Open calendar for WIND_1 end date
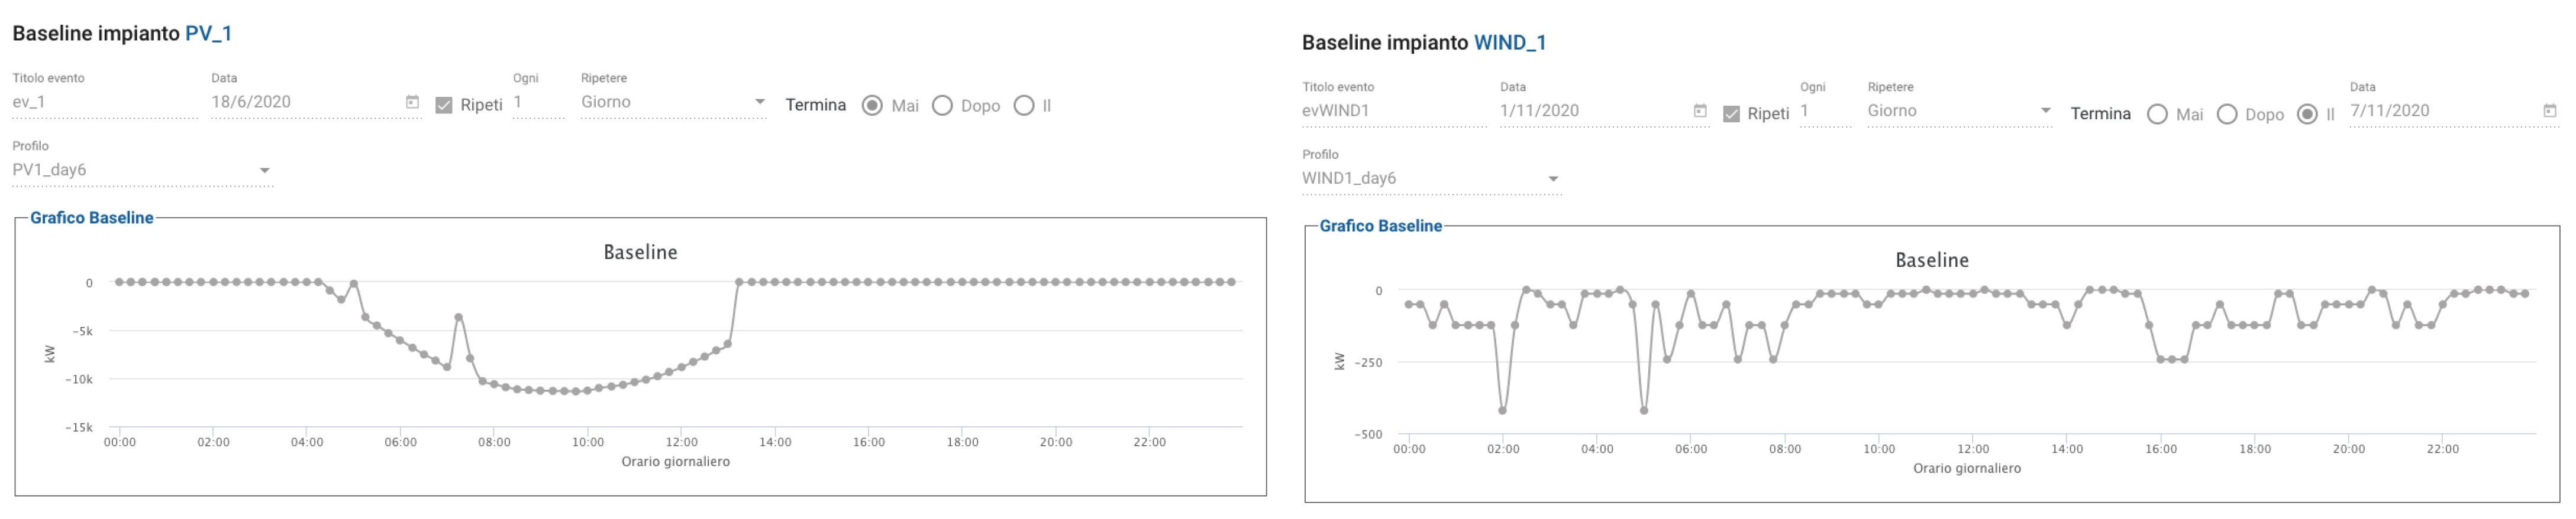 coord(2549,111)
